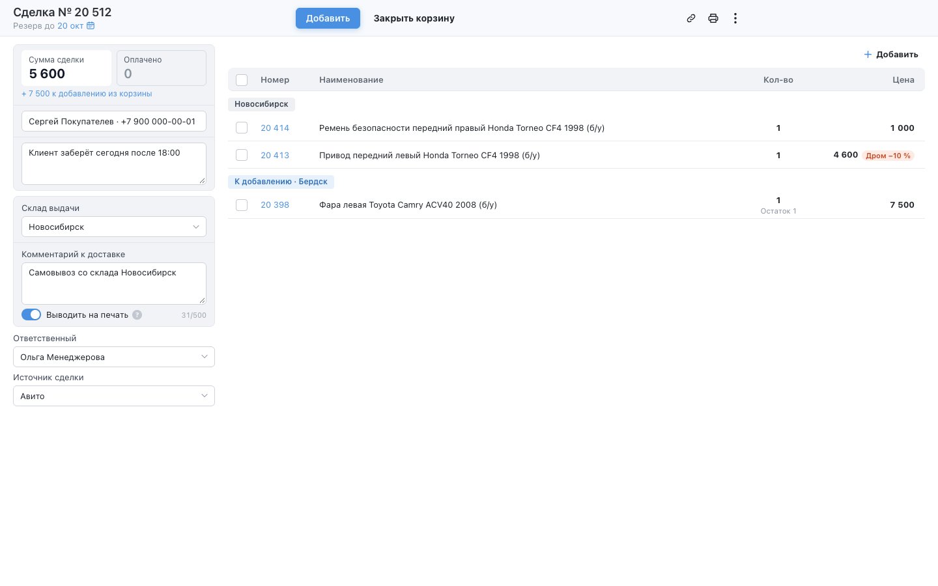Viewport: 938px width, 586px height.
Task: Click the reserve date 20 окт link
Action: tap(70, 26)
